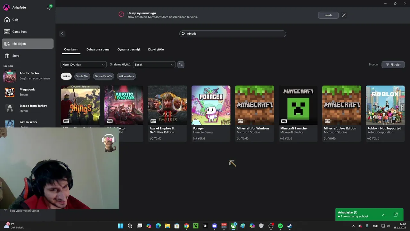Open recent game Megabonk in sidebar
410x231 pixels.
tap(28, 92)
